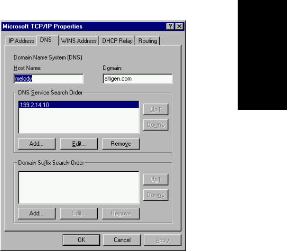Edit the selected DNS server entry
The width and height of the screenshot is (287, 251).
tap(79, 144)
